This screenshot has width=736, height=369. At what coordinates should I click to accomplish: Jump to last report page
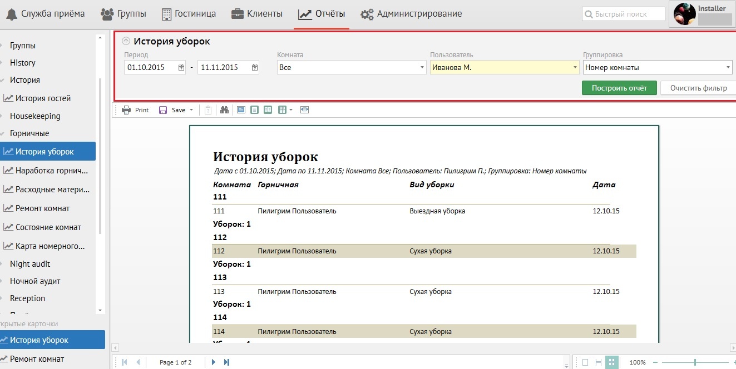click(226, 362)
